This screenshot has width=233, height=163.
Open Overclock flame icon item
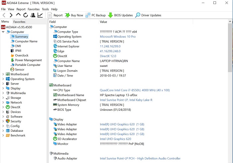click(x=19, y=55)
